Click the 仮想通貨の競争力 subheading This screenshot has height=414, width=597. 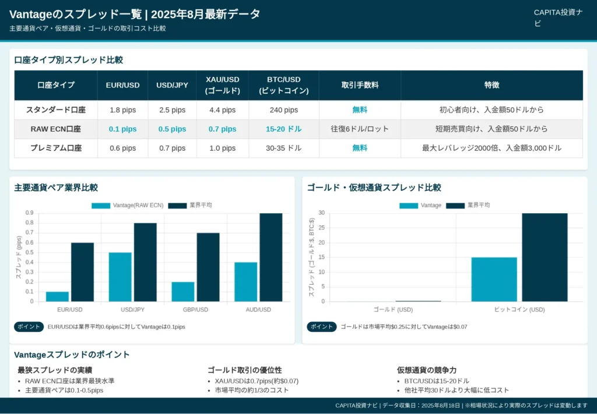(427, 370)
